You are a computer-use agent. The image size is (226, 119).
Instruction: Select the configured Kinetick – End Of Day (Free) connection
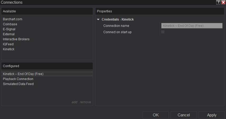[x=47, y=74]
